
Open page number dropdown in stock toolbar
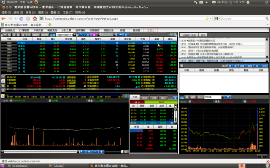pos(115,34)
